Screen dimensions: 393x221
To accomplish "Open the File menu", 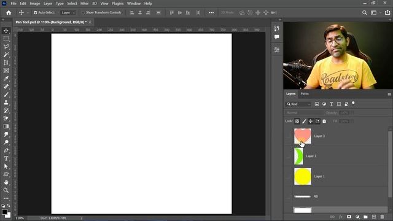I will 14,4.
